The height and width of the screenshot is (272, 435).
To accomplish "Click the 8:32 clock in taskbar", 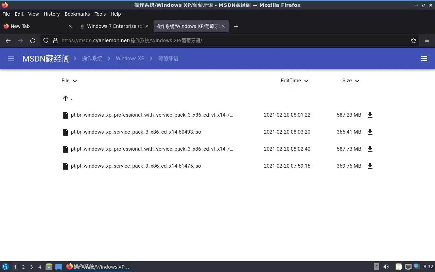I will click(428, 267).
